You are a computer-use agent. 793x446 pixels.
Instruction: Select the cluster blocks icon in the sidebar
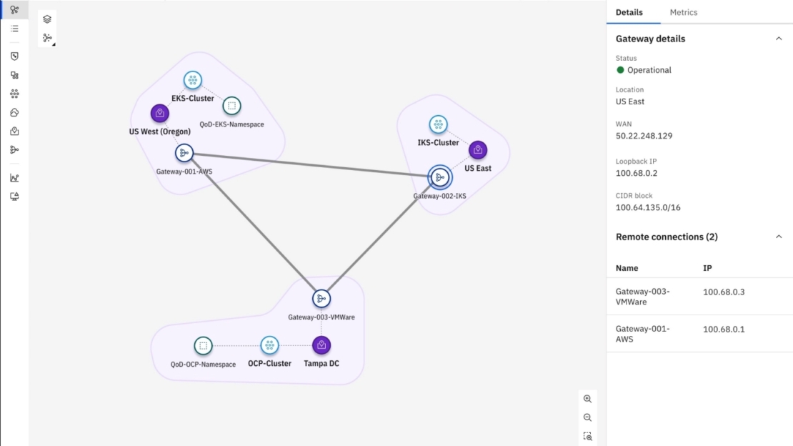[x=14, y=74]
